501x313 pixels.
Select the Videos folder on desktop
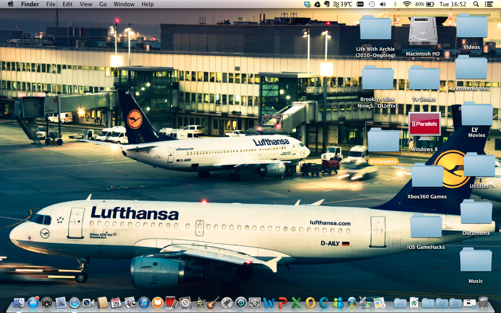[472, 27]
